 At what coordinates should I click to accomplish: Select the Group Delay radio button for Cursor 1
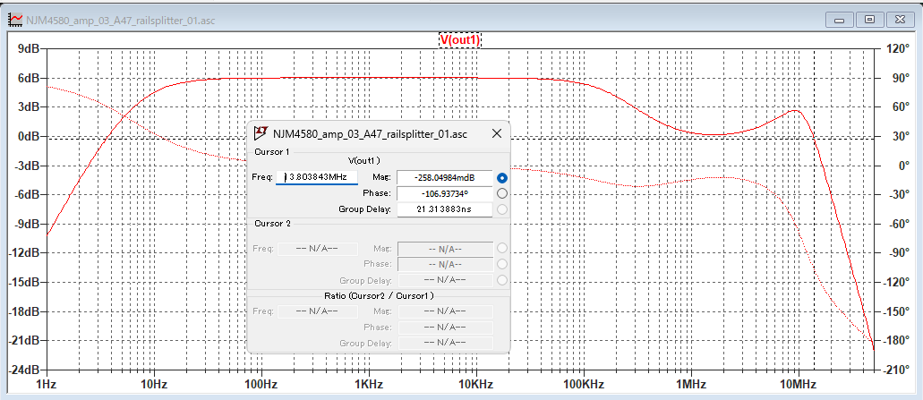502,209
